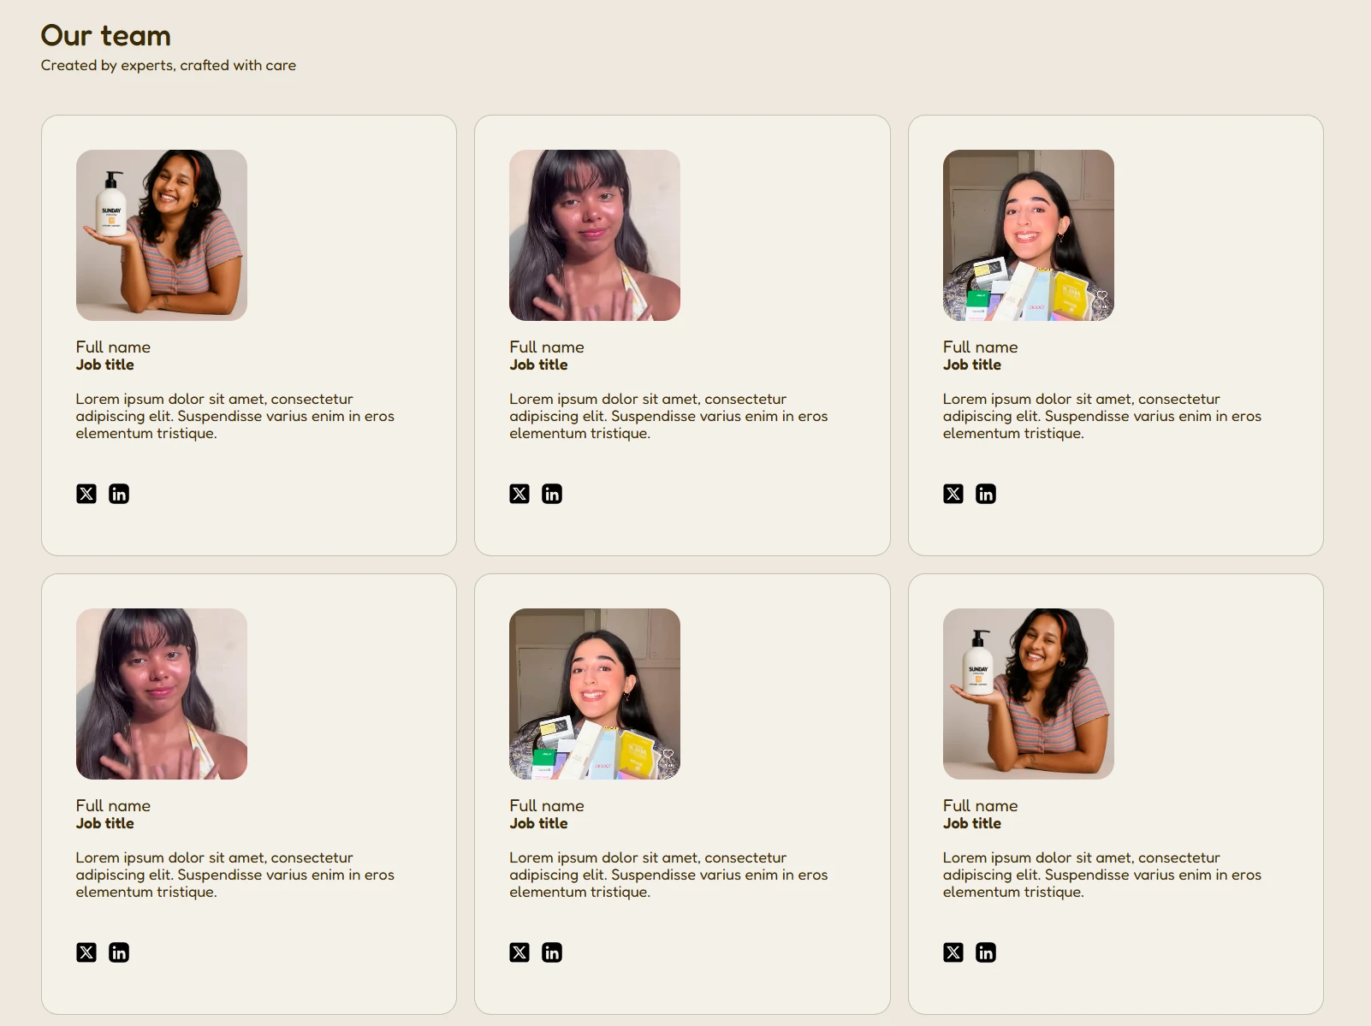
Task: Click X icon in top-middle team card
Action: pyautogui.click(x=519, y=494)
